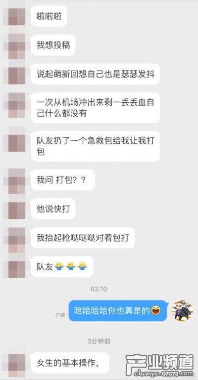Select the 他说快打 message bubble
Screen dimensions: 198x380
pos(53,209)
